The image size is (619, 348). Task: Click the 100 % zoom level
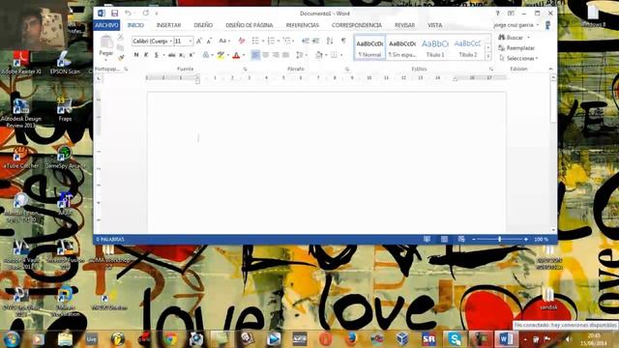[x=541, y=240]
